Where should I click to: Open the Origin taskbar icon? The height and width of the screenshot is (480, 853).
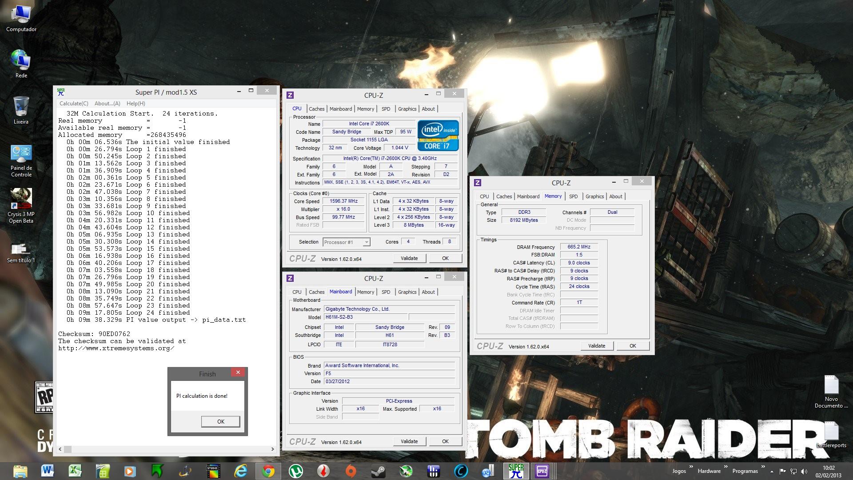351,471
